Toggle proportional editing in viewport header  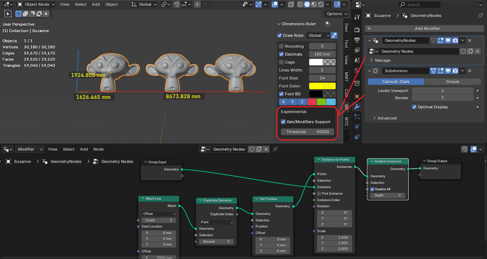(197, 4)
